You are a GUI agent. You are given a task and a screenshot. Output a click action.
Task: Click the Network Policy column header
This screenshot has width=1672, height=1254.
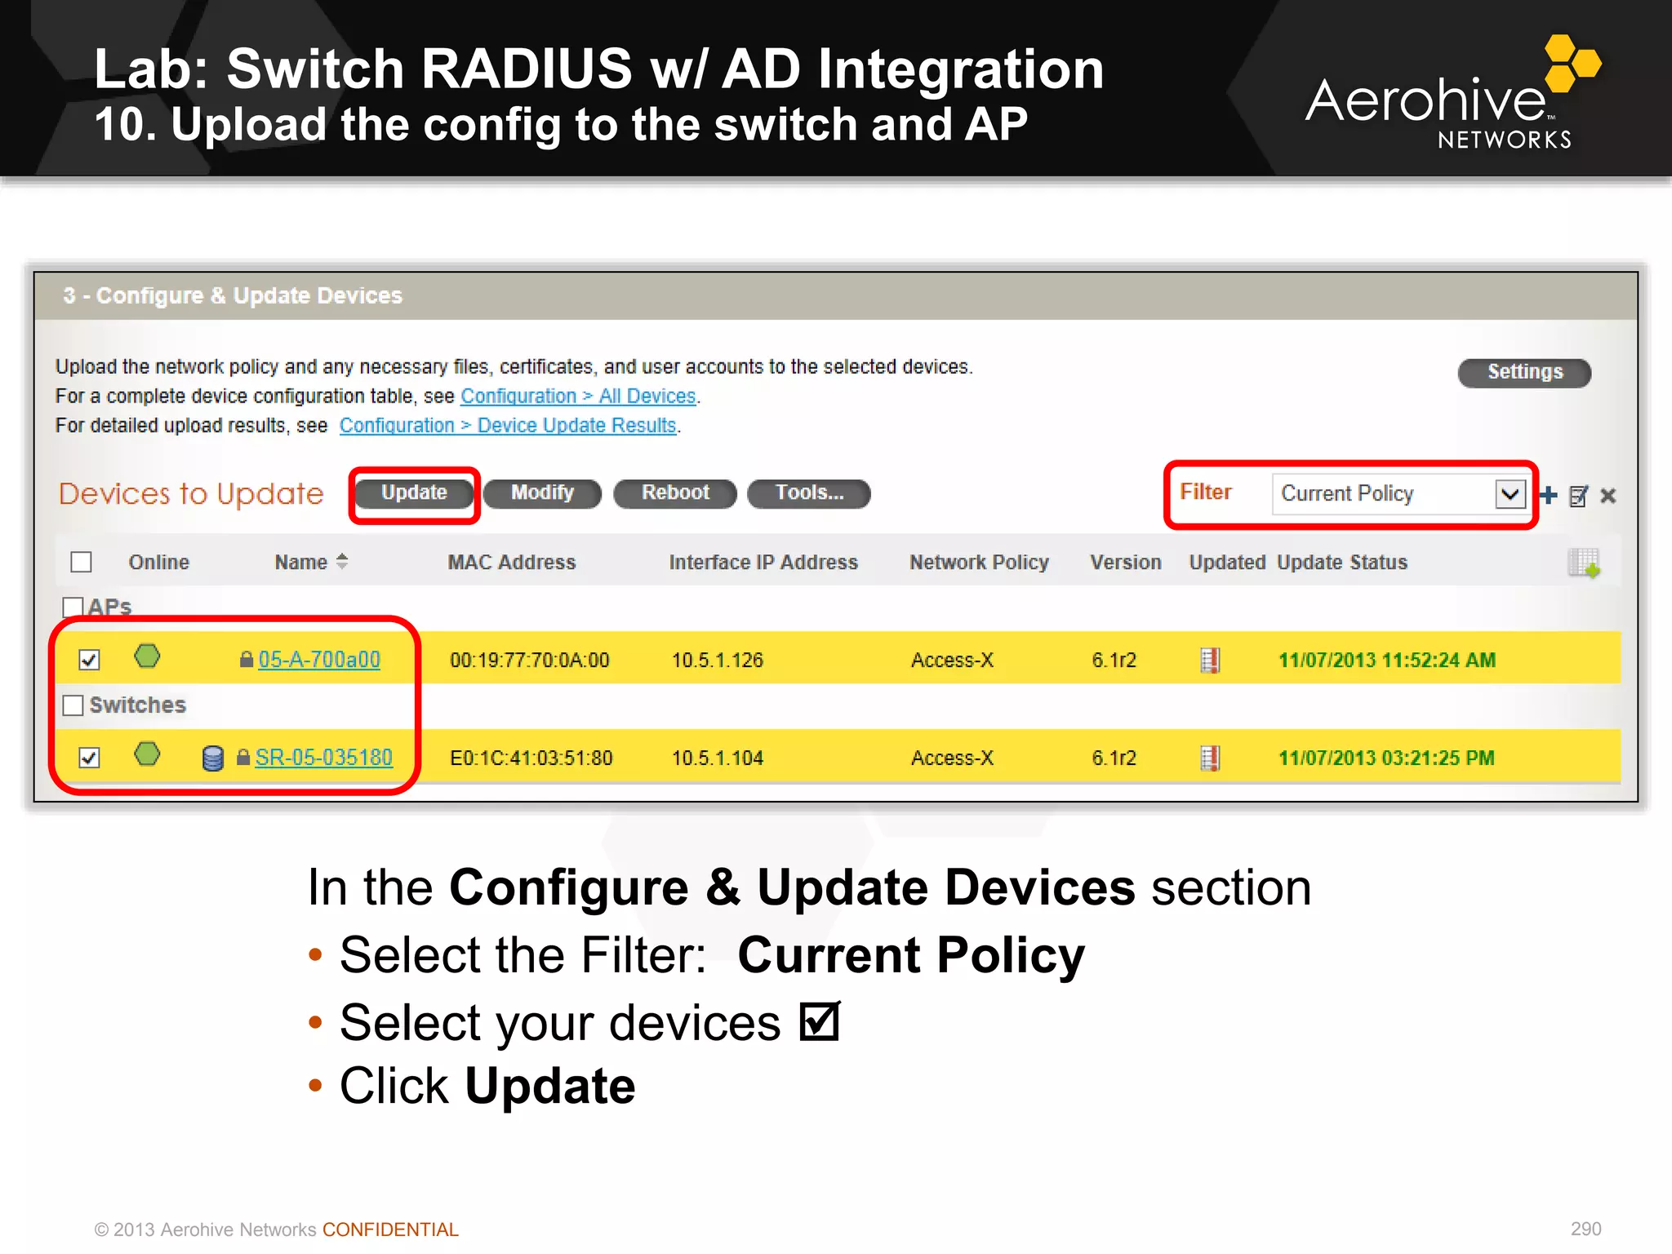(x=979, y=562)
